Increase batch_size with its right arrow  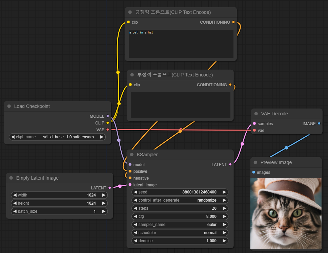pyautogui.click(x=104, y=211)
